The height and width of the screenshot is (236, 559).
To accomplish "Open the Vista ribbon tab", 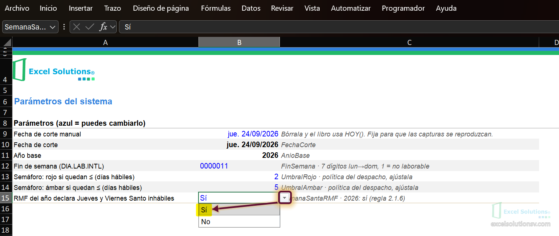I will tap(312, 8).
